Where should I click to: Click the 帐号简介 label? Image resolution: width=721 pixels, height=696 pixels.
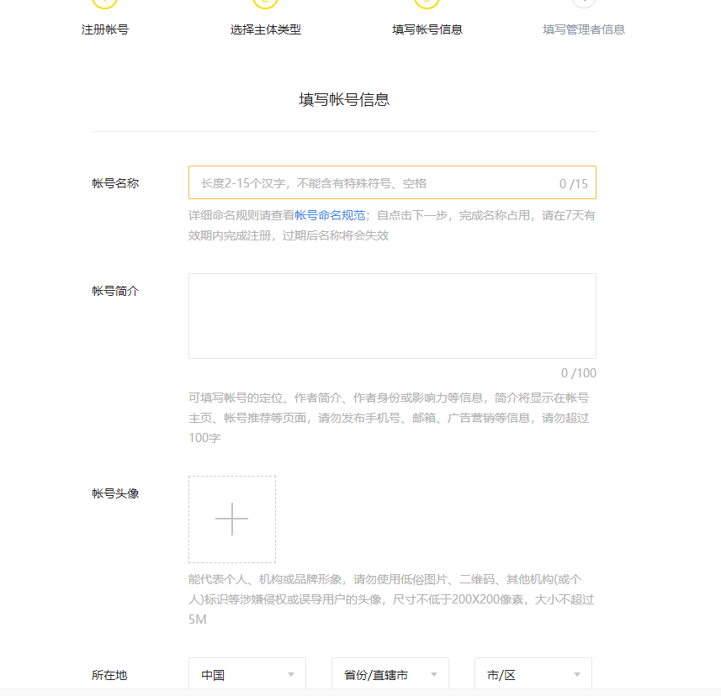click(115, 291)
